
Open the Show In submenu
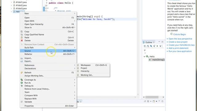(48, 27)
